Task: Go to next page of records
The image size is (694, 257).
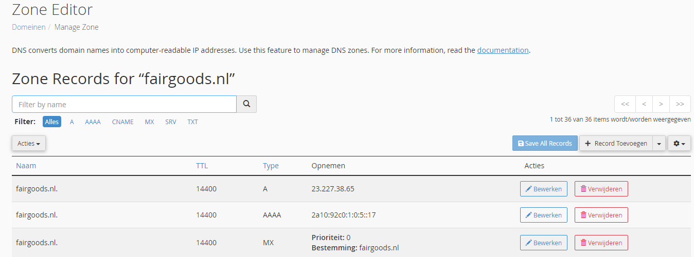Action: point(661,104)
